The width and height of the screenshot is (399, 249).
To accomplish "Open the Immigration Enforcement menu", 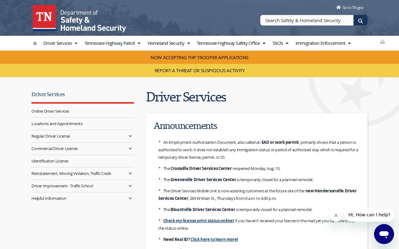I will pyautogui.click(x=323, y=43).
